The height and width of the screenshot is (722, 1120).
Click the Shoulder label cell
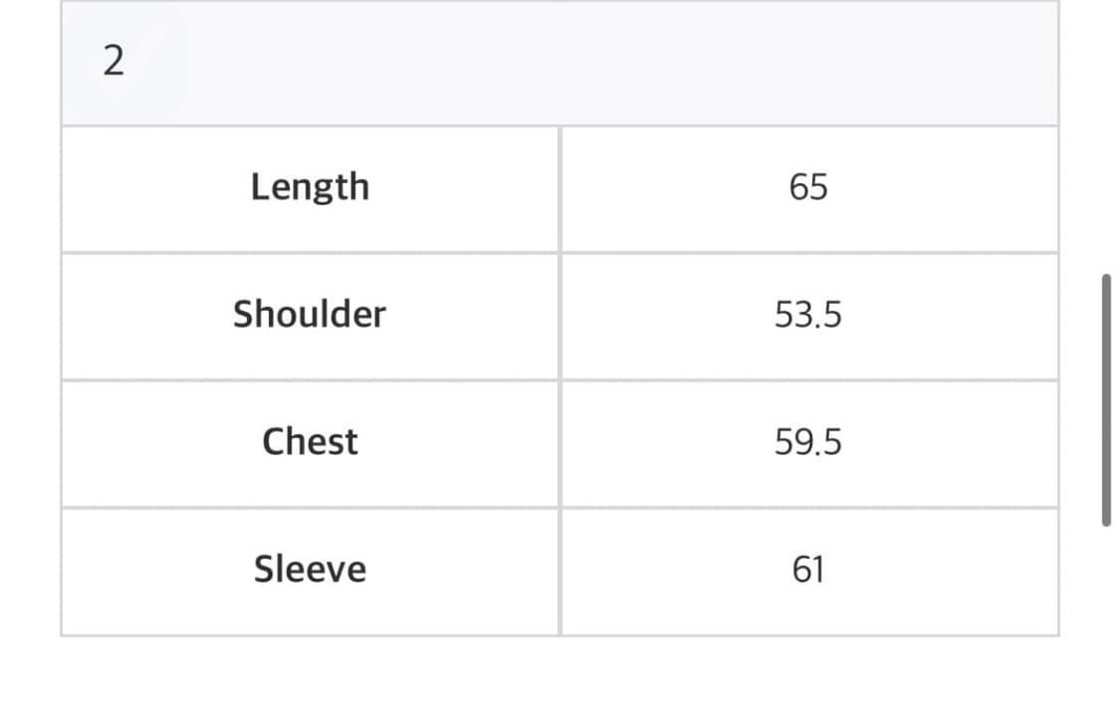(310, 316)
